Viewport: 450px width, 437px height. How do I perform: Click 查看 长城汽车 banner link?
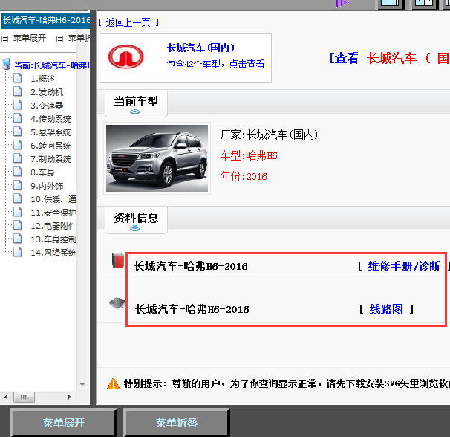(390, 58)
